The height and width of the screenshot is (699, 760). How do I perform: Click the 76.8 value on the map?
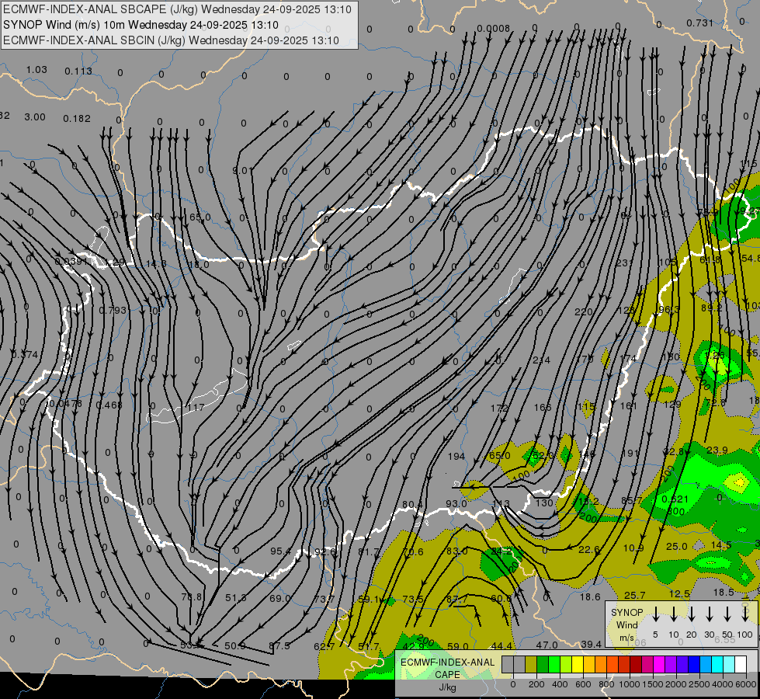click(x=192, y=596)
